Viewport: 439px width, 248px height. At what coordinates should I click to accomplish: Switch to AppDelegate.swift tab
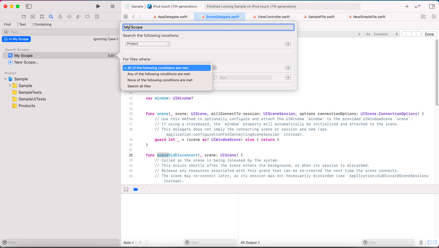click(170, 17)
